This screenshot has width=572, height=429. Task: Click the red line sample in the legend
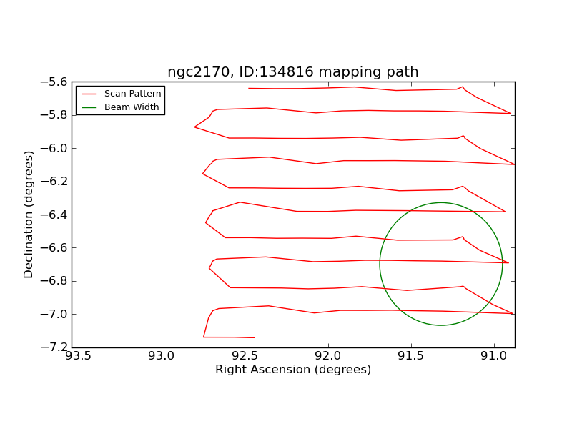89,94
